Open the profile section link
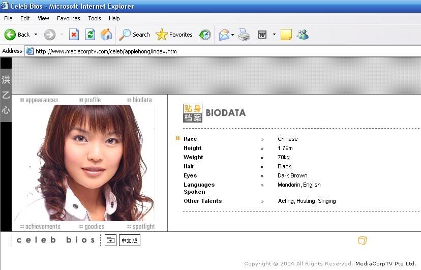 [90, 100]
